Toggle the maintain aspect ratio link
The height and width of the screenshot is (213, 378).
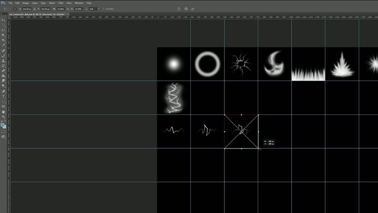(68, 9)
